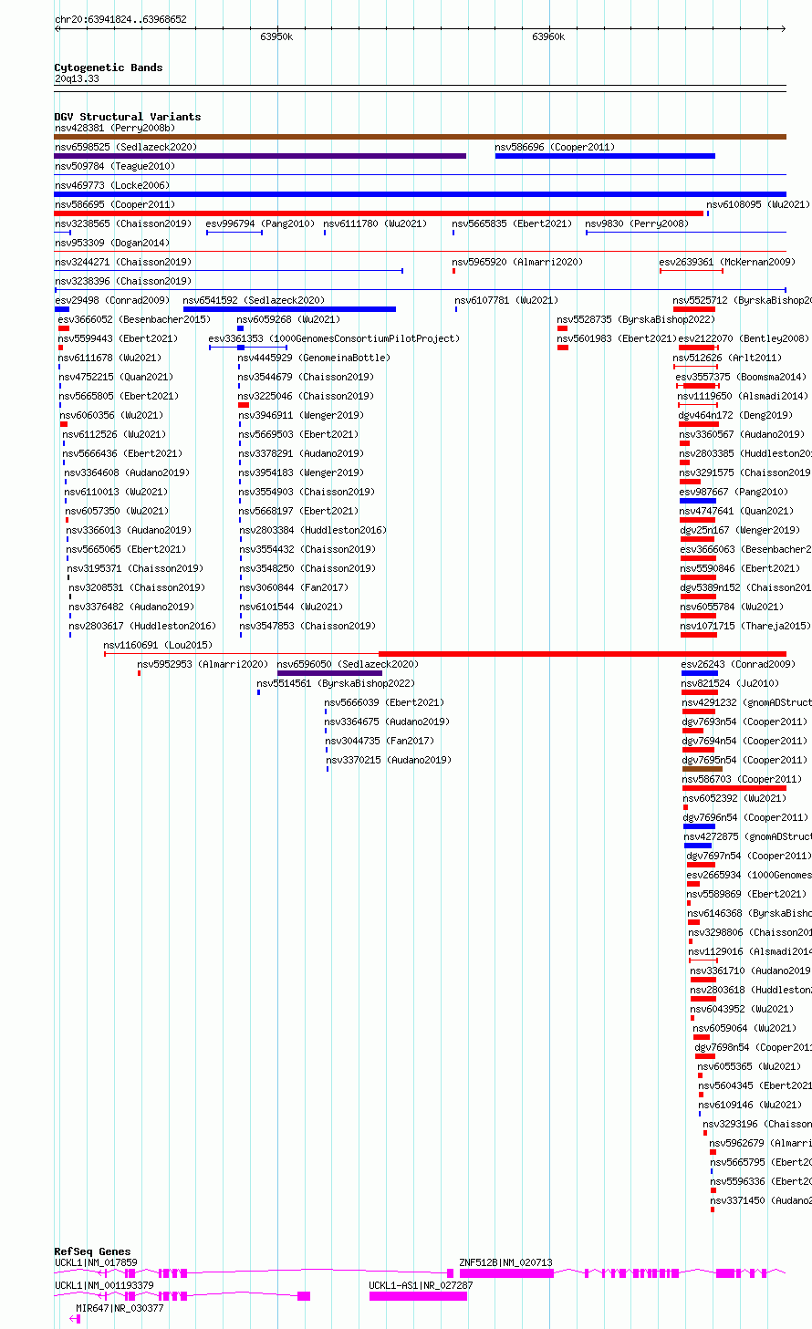Select nsv3060844 (Fan2017) label
812x1329 pixels.
point(294,587)
